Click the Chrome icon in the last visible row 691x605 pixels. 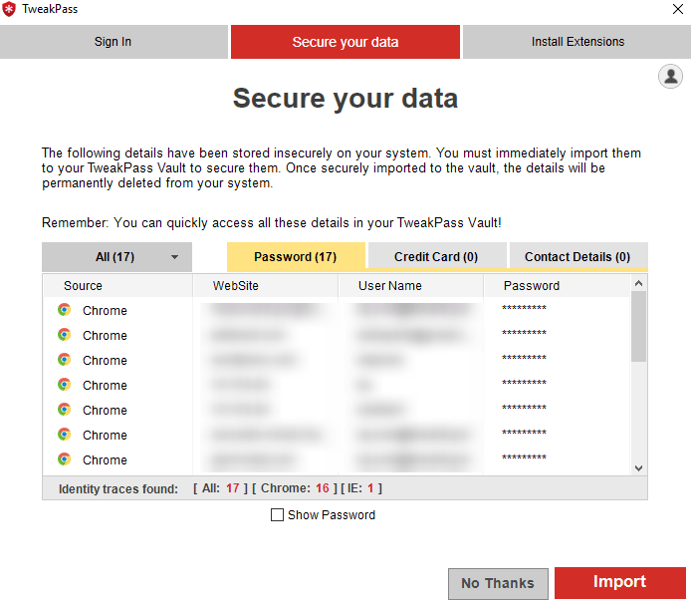[64, 459]
